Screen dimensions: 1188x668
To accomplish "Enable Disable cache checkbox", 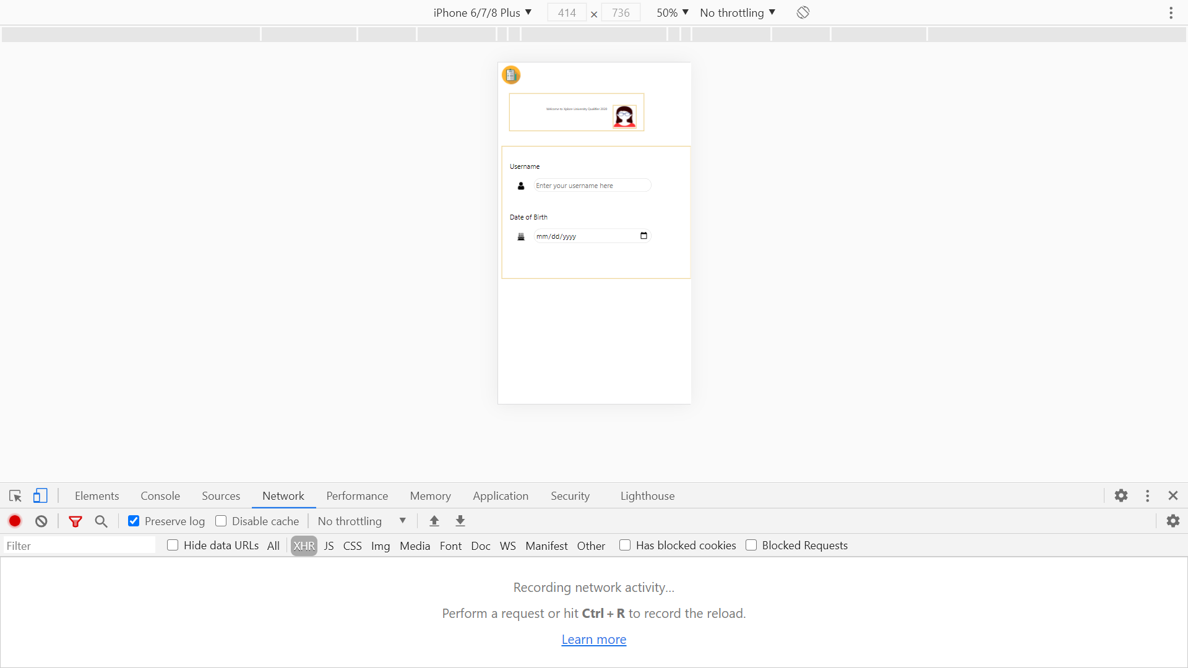I will click(221, 521).
